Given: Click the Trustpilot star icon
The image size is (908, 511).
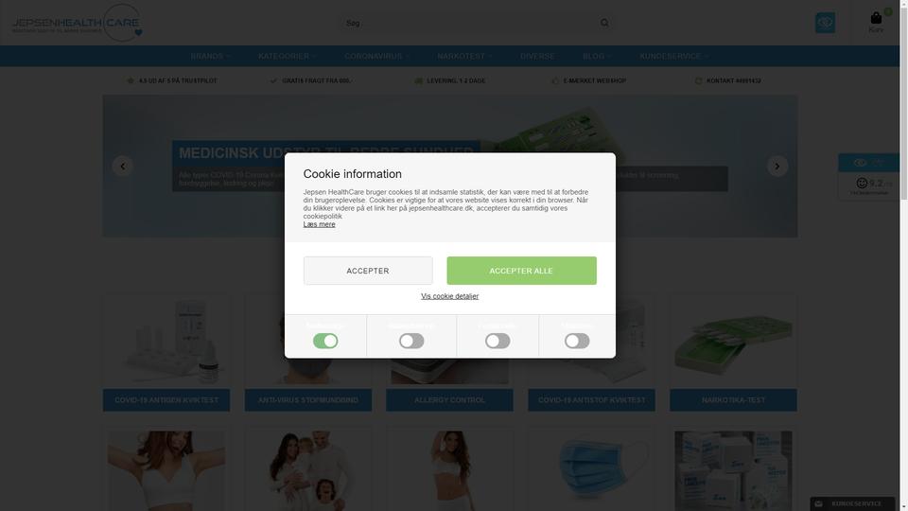Looking at the screenshot, I should pos(131,80).
